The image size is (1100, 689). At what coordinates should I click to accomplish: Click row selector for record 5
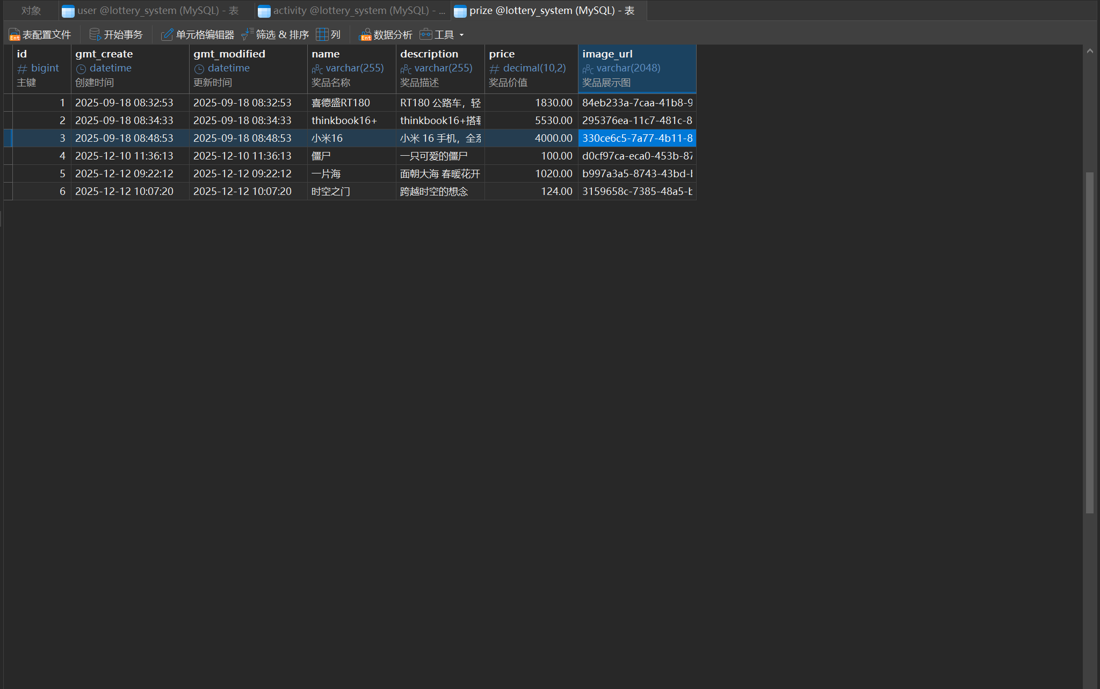tap(8, 173)
